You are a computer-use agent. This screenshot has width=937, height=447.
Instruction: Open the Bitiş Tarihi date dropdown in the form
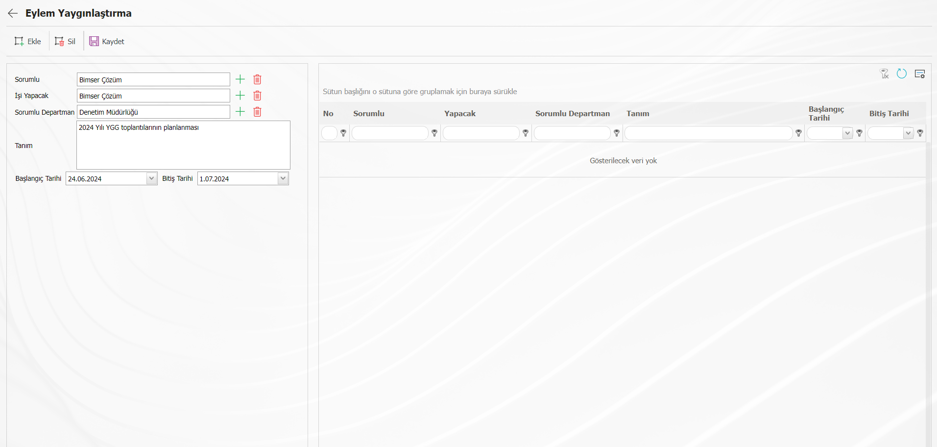coord(283,178)
